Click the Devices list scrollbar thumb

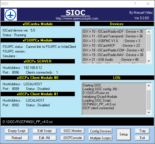point(149,43)
